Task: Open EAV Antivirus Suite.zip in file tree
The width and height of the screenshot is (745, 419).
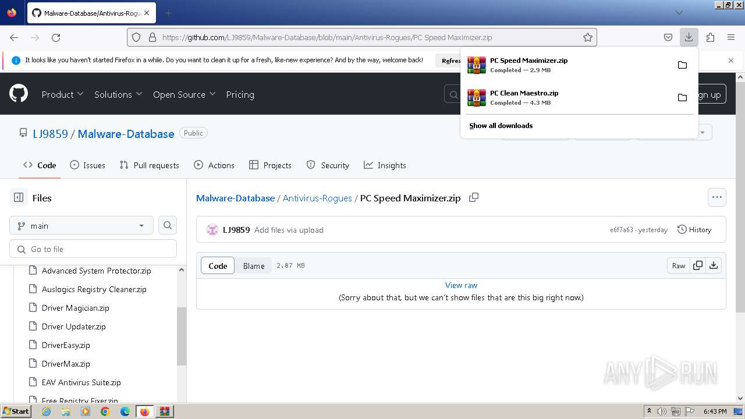Action: (81, 382)
